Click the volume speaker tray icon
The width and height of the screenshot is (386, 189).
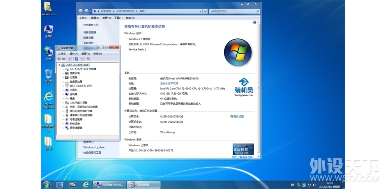point(314,185)
